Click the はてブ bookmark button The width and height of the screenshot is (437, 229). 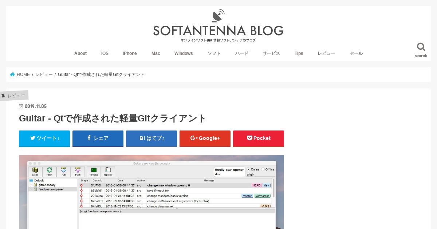[151, 138]
